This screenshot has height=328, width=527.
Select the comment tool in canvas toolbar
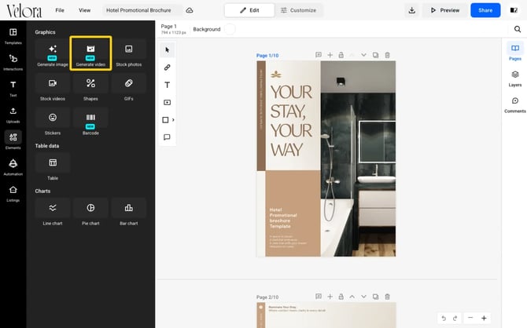[x=167, y=137]
